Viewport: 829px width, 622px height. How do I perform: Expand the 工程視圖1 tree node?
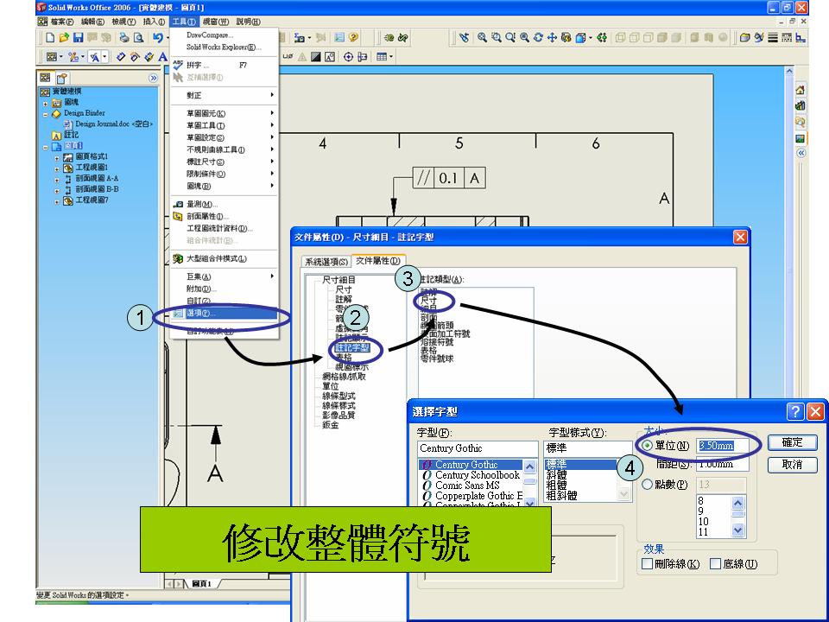click(x=57, y=168)
